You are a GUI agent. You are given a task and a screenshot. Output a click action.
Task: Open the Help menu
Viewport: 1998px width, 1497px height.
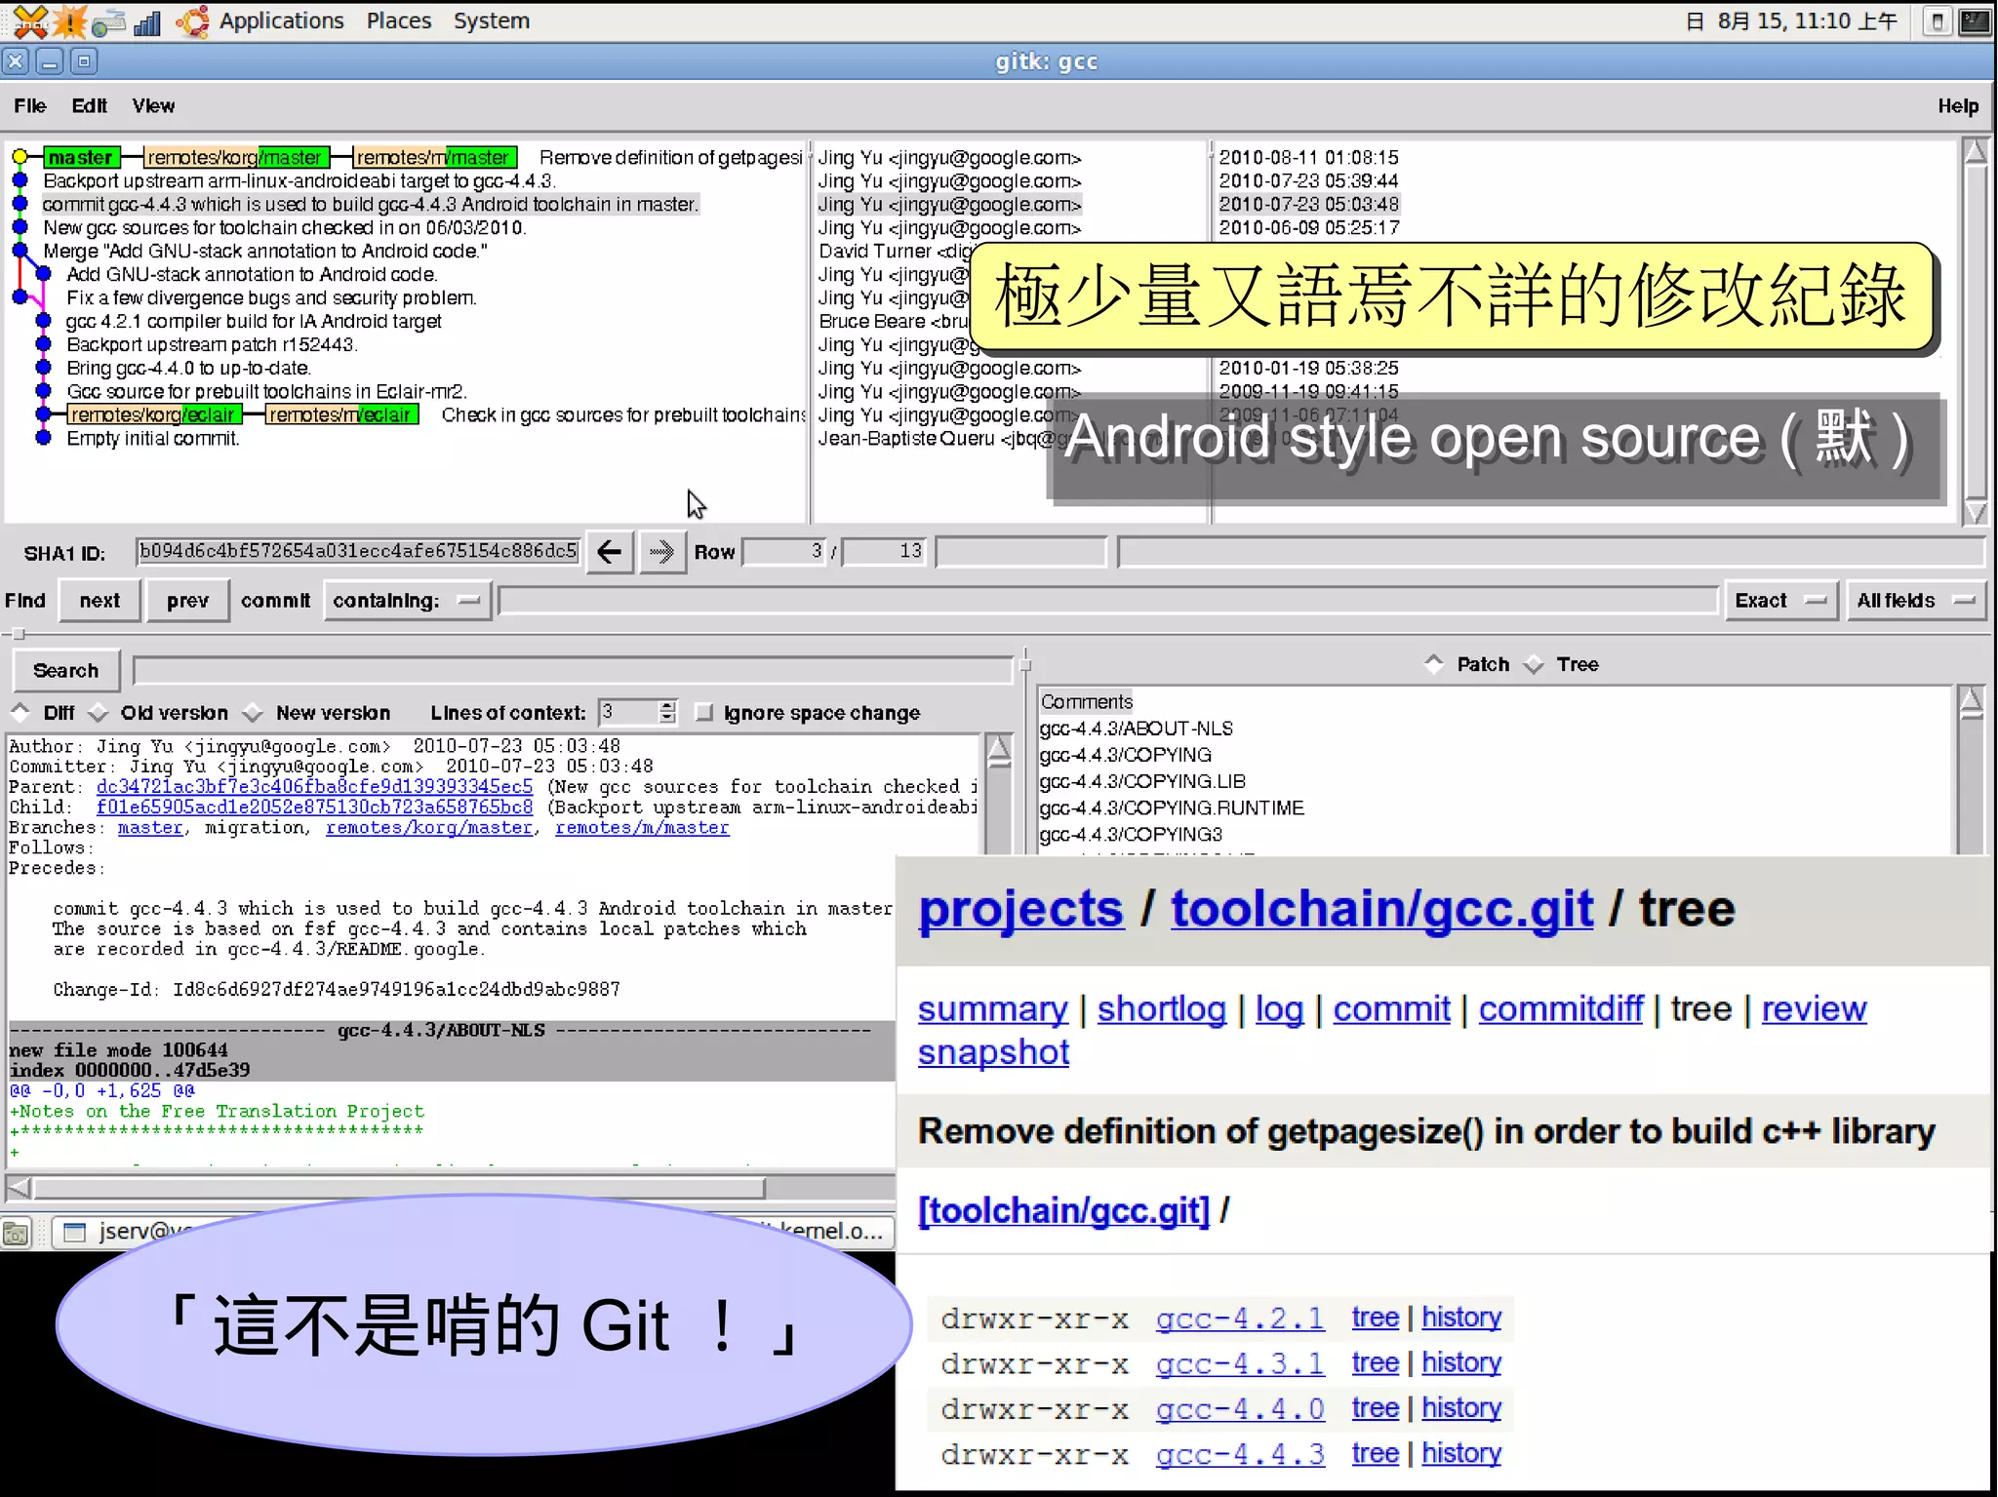[x=1957, y=105]
